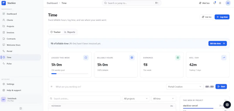Open the AK user avatar menu

[x=228, y=3]
